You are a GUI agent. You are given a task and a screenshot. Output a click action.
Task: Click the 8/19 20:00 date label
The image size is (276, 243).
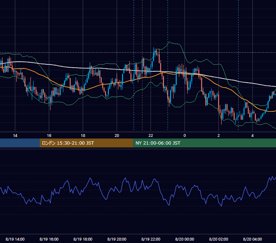coord(117,239)
